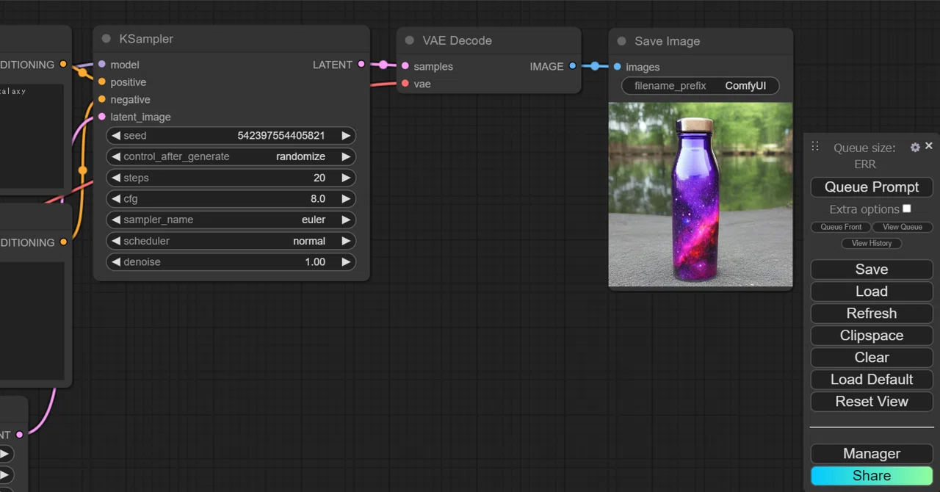Click Load Default button

coord(872,380)
